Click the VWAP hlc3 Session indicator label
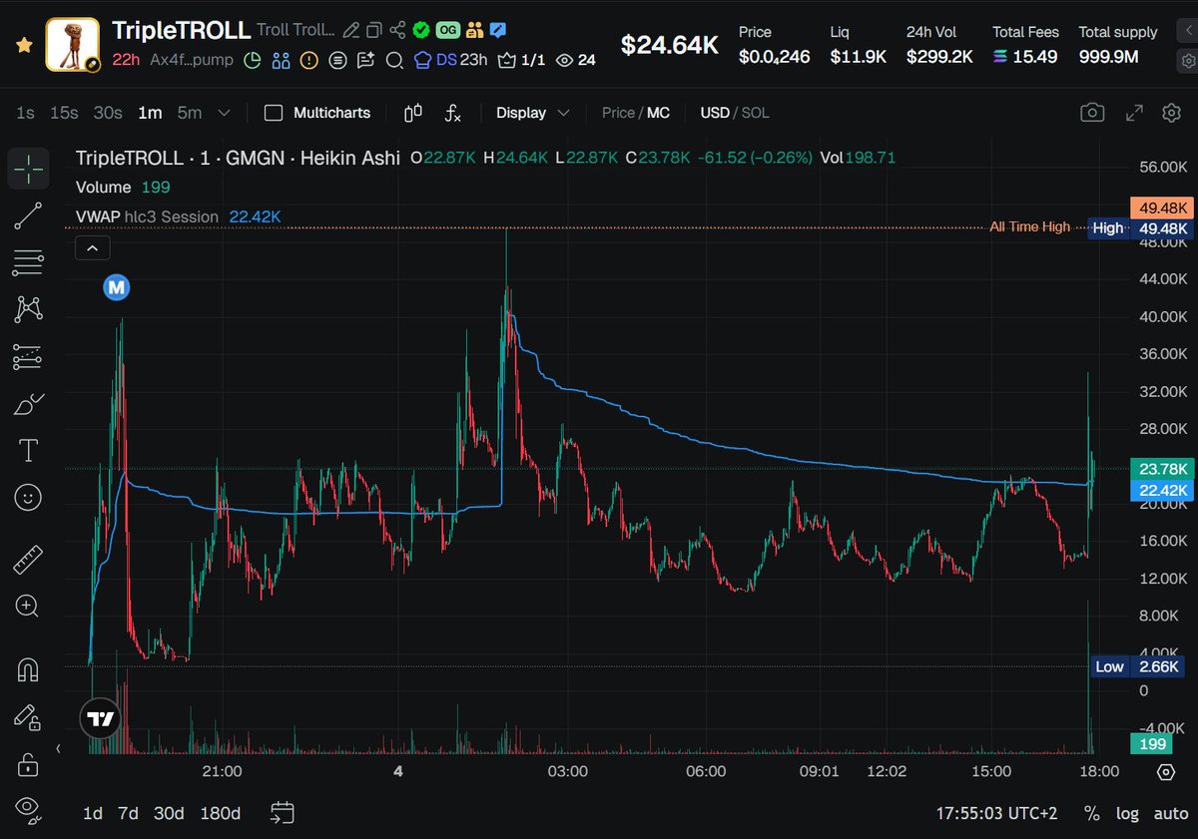Image resolution: width=1198 pixels, height=839 pixels. [147, 216]
